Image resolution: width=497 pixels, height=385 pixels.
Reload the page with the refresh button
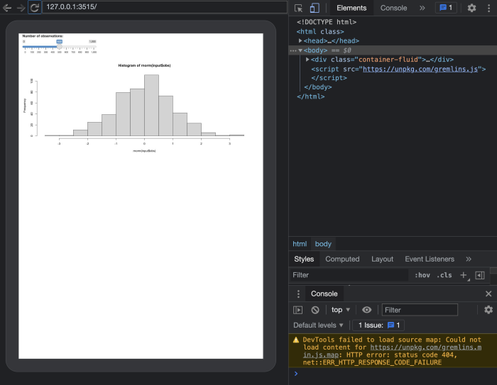[33, 8]
